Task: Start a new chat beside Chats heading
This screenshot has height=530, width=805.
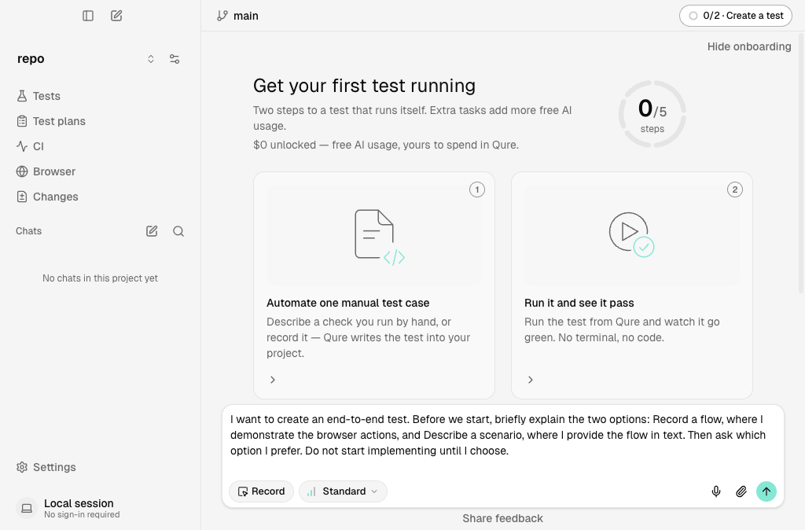Action: click(x=152, y=231)
